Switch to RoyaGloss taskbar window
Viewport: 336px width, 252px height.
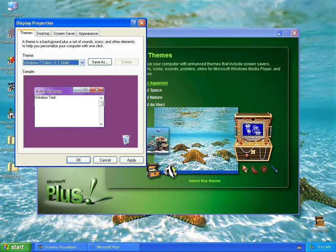click(x=61, y=247)
